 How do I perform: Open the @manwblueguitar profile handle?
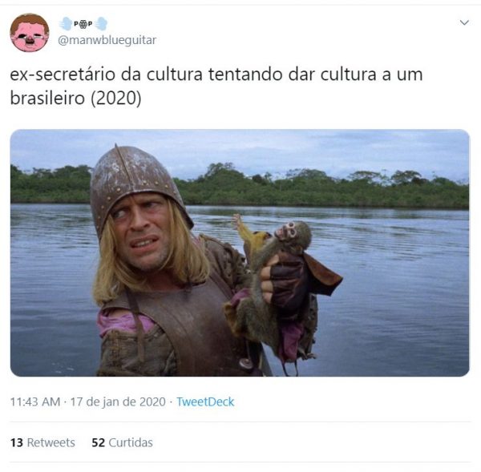tap(107, 40)
